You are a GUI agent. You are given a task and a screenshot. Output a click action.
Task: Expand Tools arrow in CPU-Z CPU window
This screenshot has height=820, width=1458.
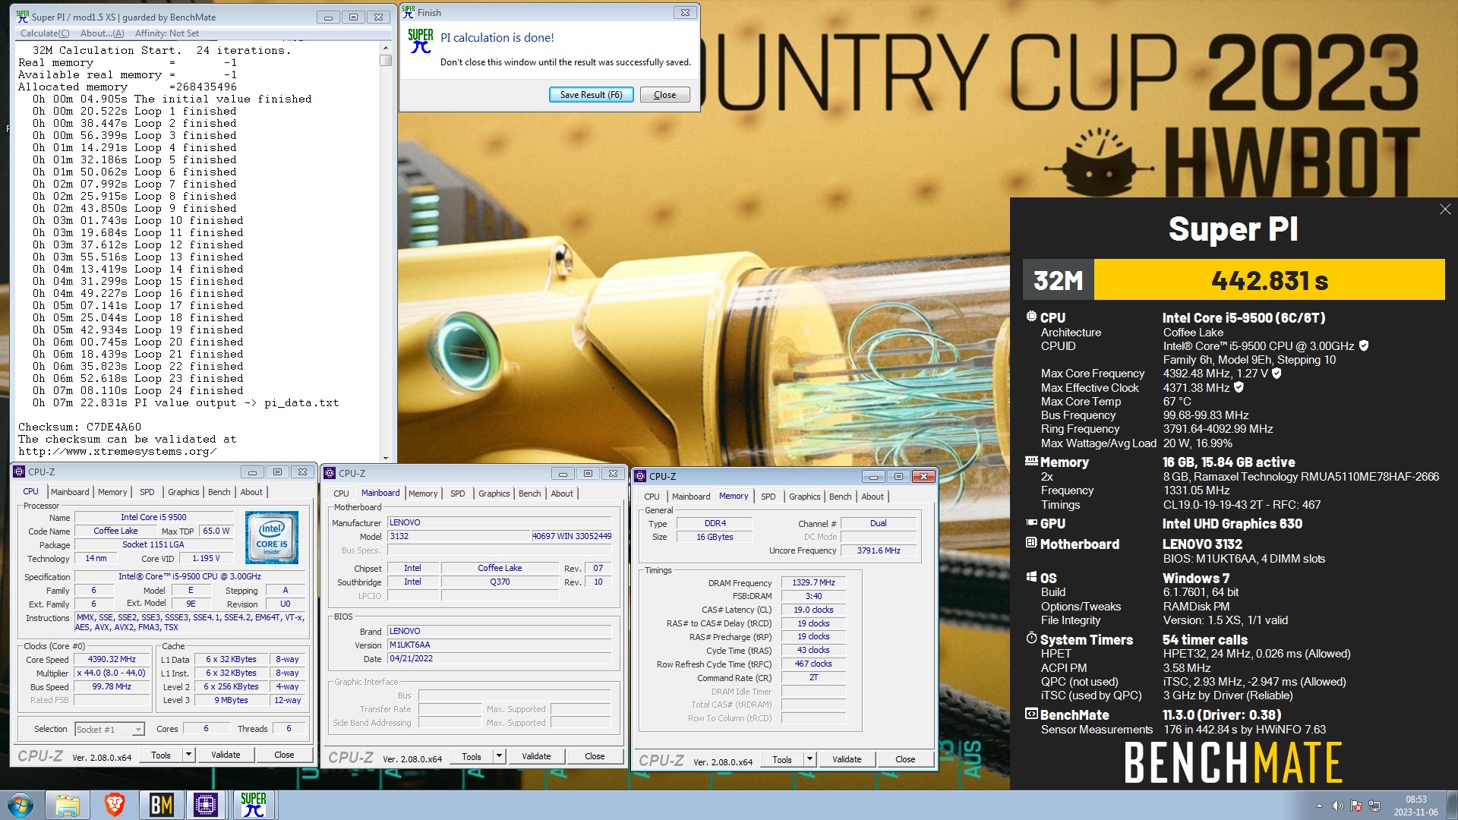pyautogui.click(x=188, y=755)
